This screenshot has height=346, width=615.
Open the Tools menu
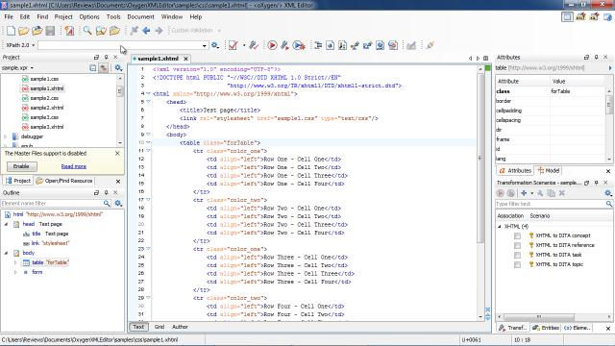(113, 17)
